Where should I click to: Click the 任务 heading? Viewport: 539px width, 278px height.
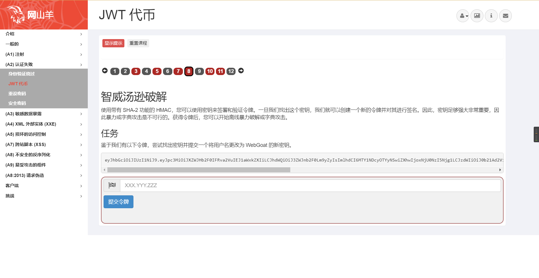[x=109, y=133]
